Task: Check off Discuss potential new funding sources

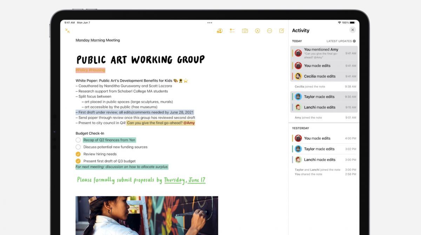Action: [x=78, y=147]
